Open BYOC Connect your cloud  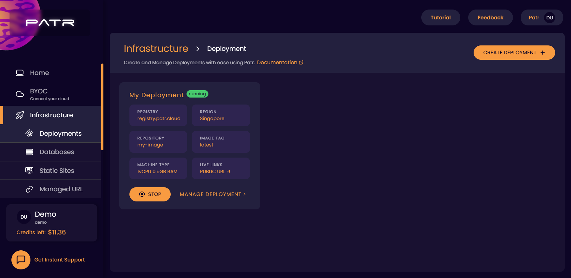(51, 94)
